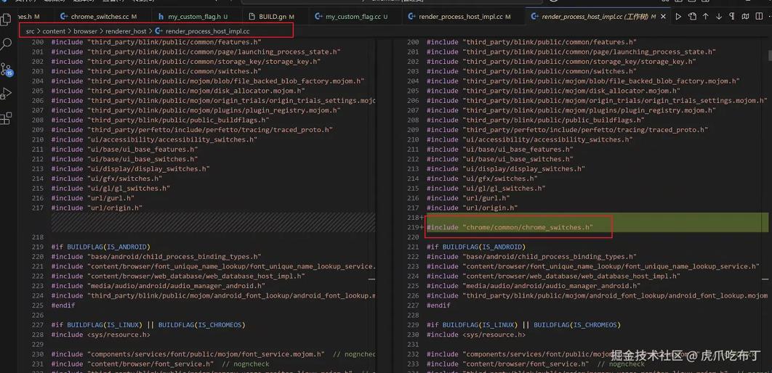Click left pane ui/gfx/switches.h include
The height and width of the screenshot is (373, 772).
coord(106,179)
